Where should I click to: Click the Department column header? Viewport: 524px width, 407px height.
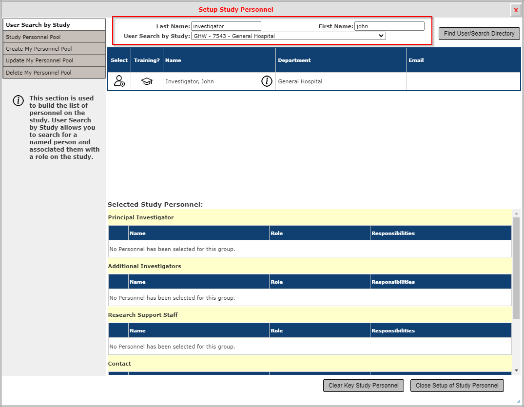point(341,60)
